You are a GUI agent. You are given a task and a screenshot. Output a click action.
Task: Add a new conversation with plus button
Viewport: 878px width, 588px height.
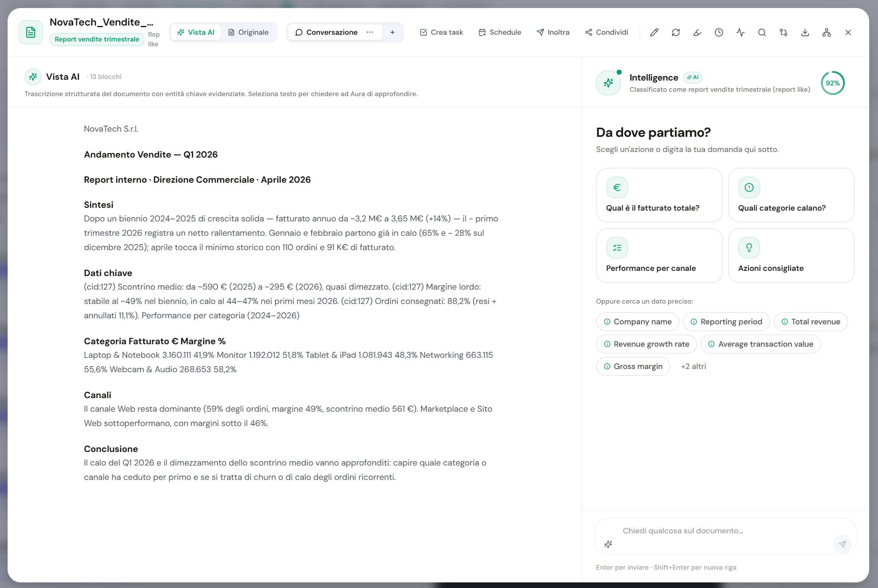(x=393, y=32)
